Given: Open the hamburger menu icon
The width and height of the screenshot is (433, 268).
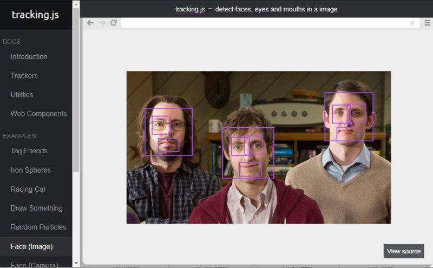Looking at the screenshot, I should tap(427, 23).
